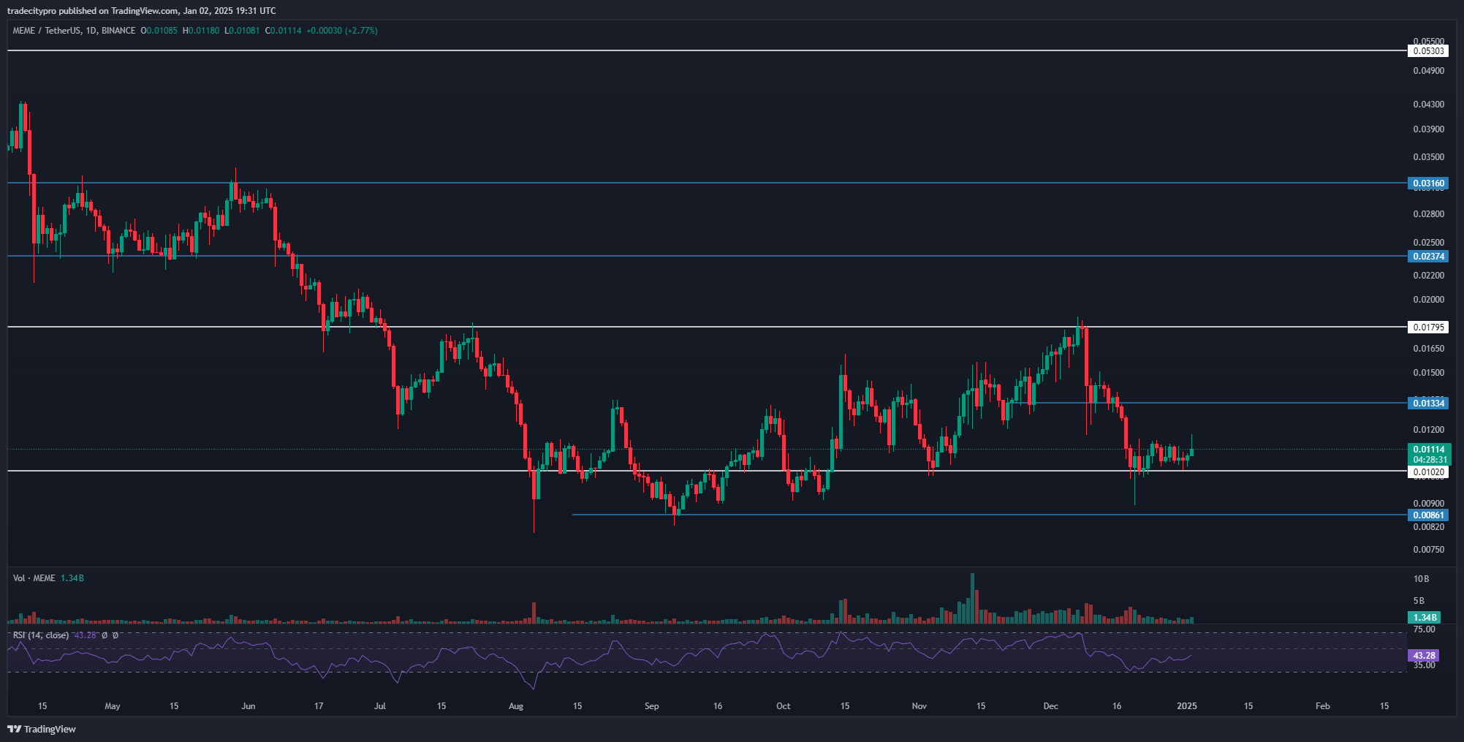This screenshot has width=1464, height=742.
Task: Click the low value 'L0.01081'
Action: (x=242, y=31)
